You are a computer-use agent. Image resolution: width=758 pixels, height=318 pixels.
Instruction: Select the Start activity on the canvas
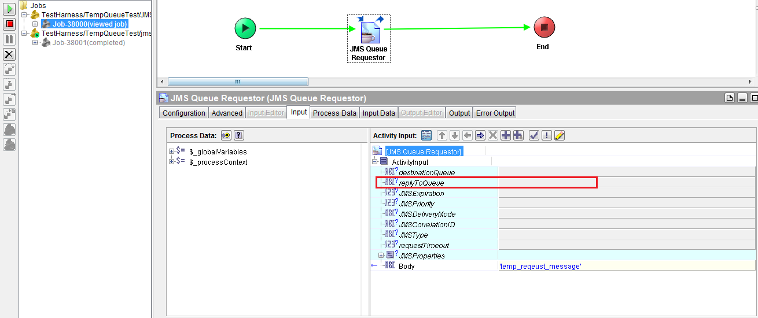[245, 28]
